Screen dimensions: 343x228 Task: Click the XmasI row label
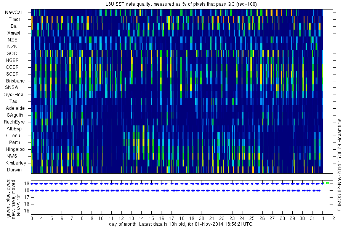tap(14, 33)
